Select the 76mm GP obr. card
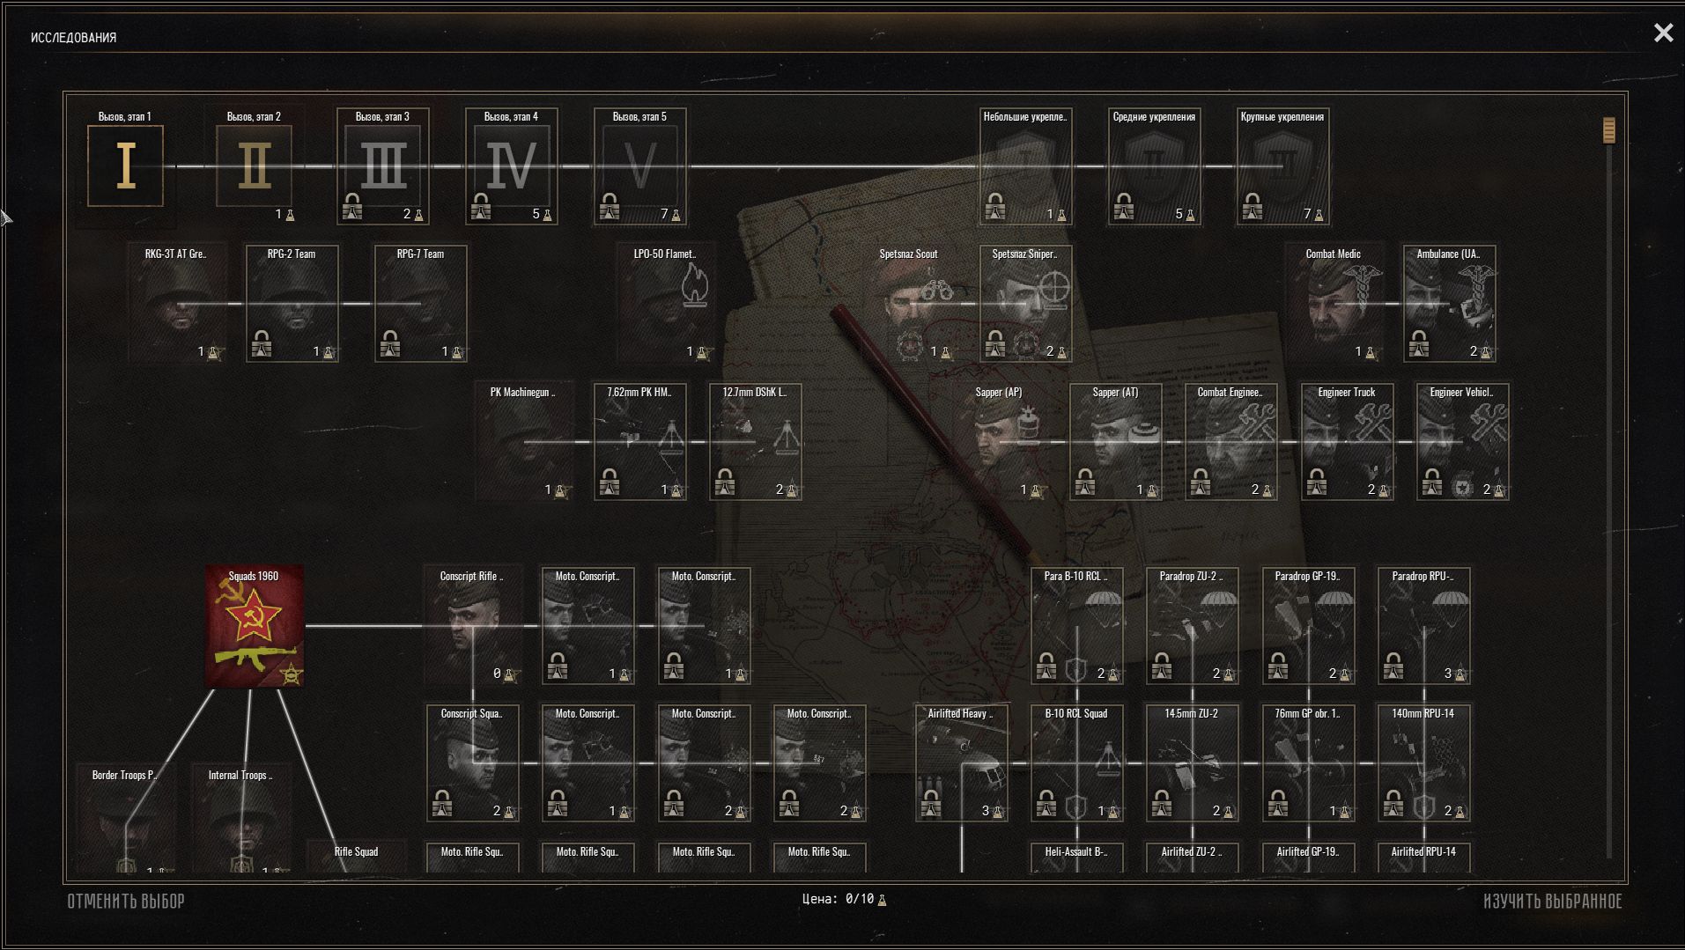This screenshot has height=950, width=1685. coord(1309,763)
